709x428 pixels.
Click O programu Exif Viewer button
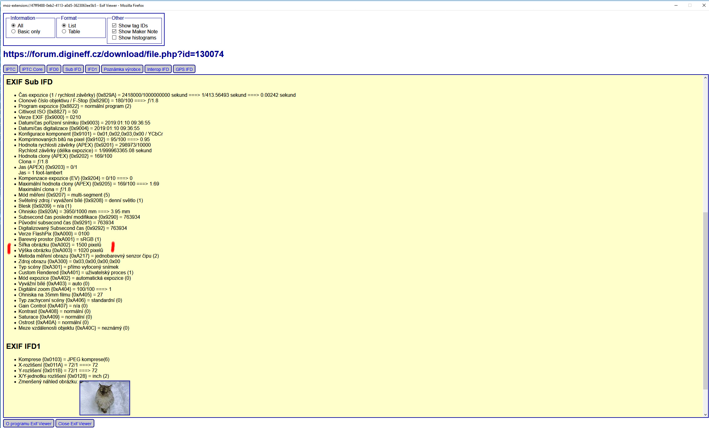pyautogui.click(x=29, y=424)
